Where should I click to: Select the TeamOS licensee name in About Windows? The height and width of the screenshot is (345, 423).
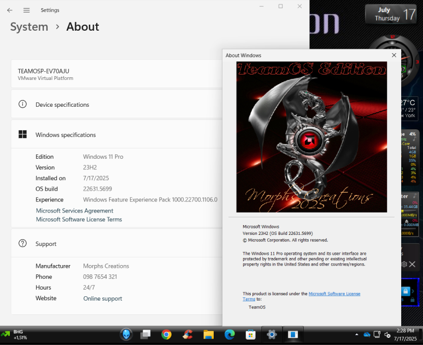(257, 307)
